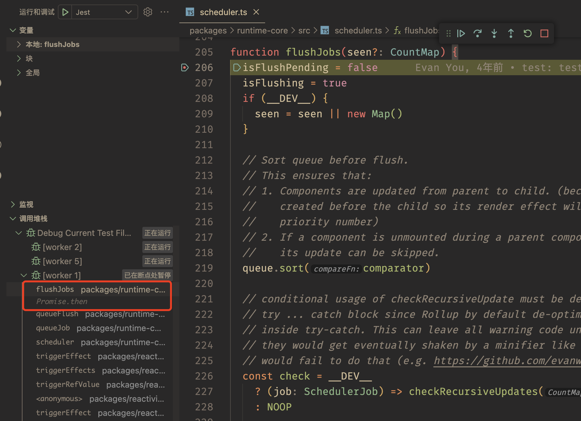The width and height of the screenshot is (581, 421).
Task: Restart the debugging session
Action: [527, 33]
